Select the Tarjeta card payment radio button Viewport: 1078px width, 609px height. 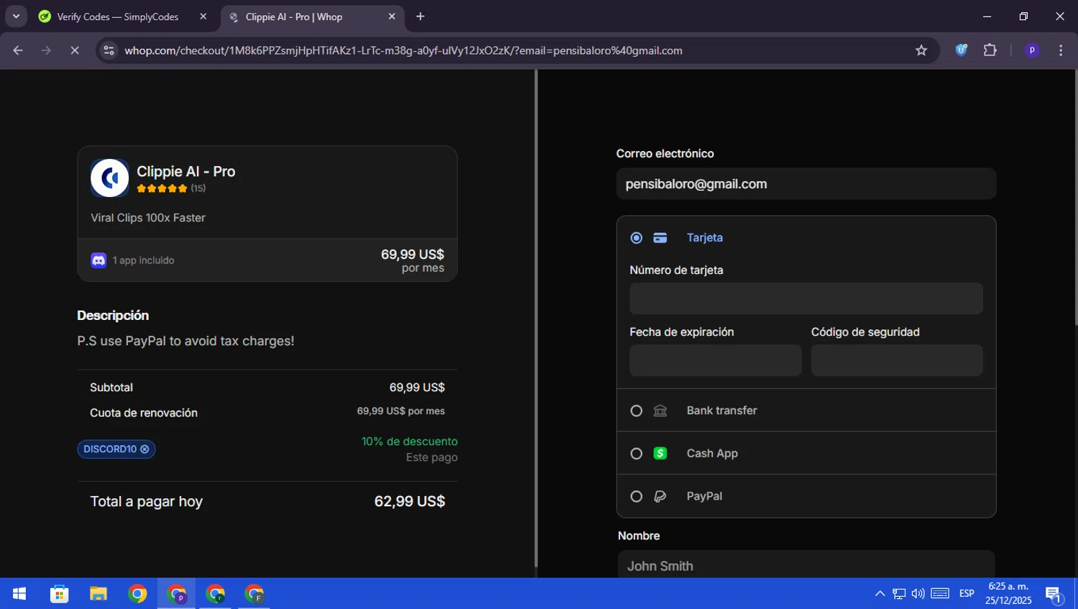pos(636,238)
